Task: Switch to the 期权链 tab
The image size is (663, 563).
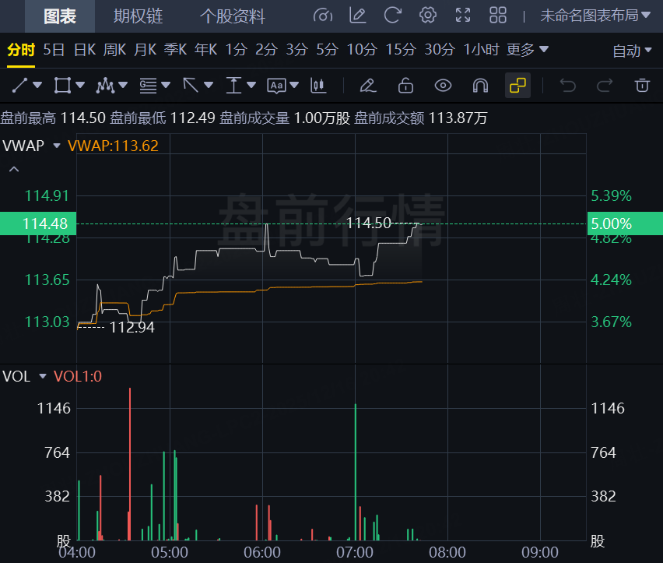Action: 138,16
